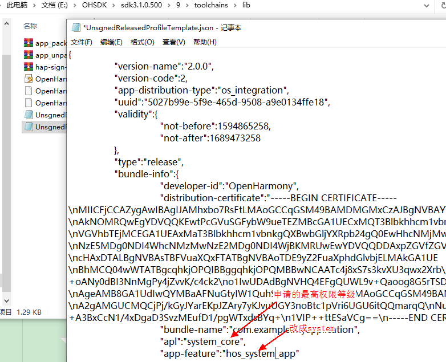The width and height of the screenshot is (446, 362).
Task: Click the lib segment in breadcrumb
Action: [246, 5]
